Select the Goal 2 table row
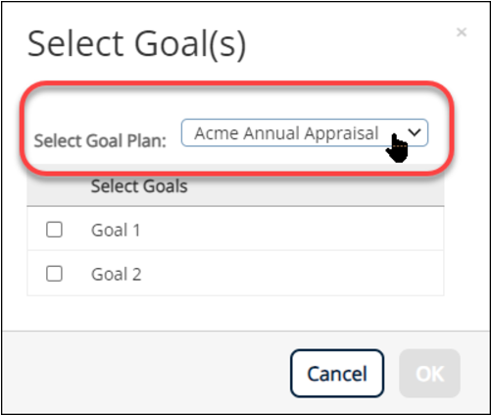 click(x=235, y=273)
